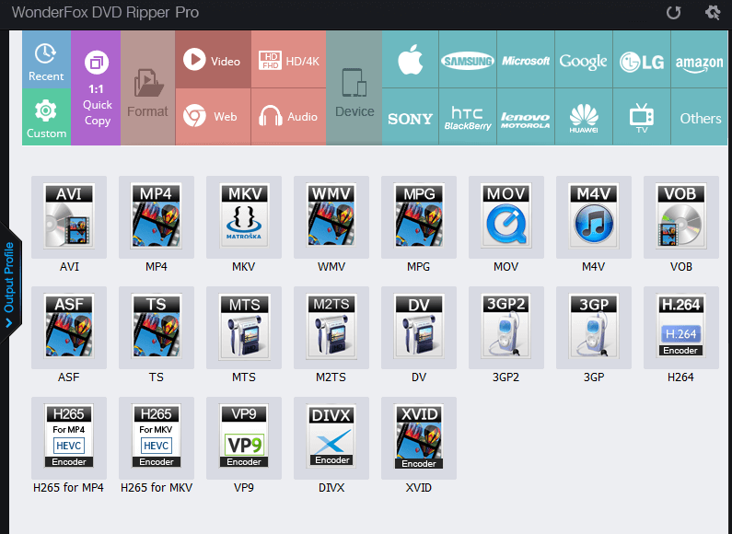Open the Web format category
The image size is (732, 534).
coord(214,117)
